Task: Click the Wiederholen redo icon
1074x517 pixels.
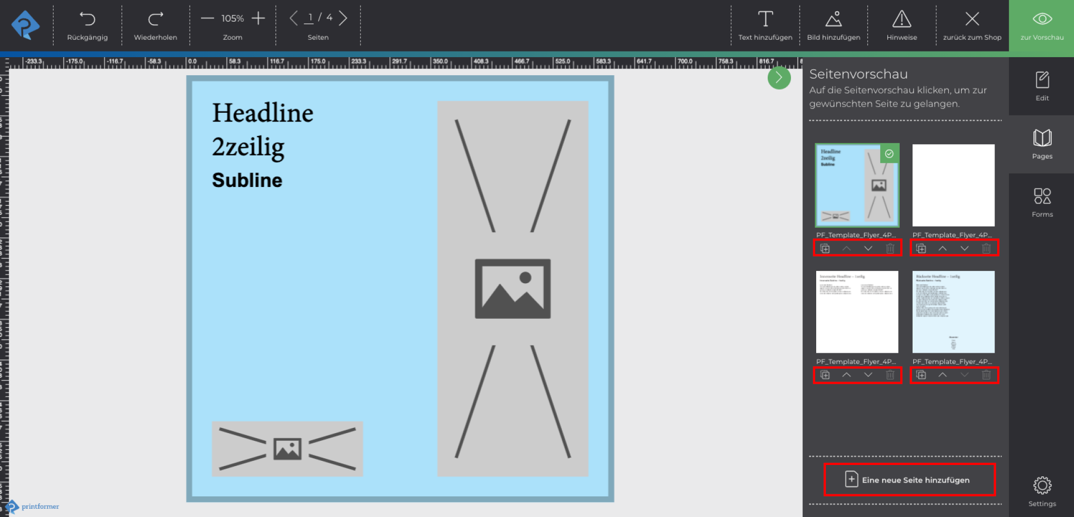Action: click(x=155, y=20)
